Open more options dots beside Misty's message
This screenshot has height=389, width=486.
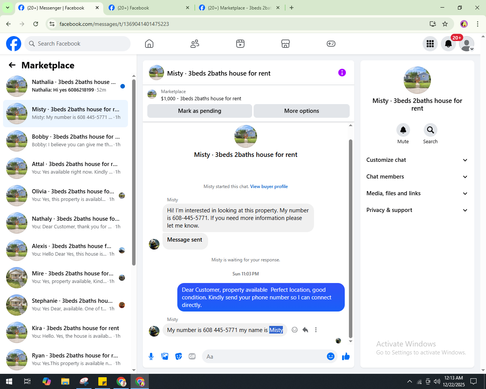pos(316,330)
